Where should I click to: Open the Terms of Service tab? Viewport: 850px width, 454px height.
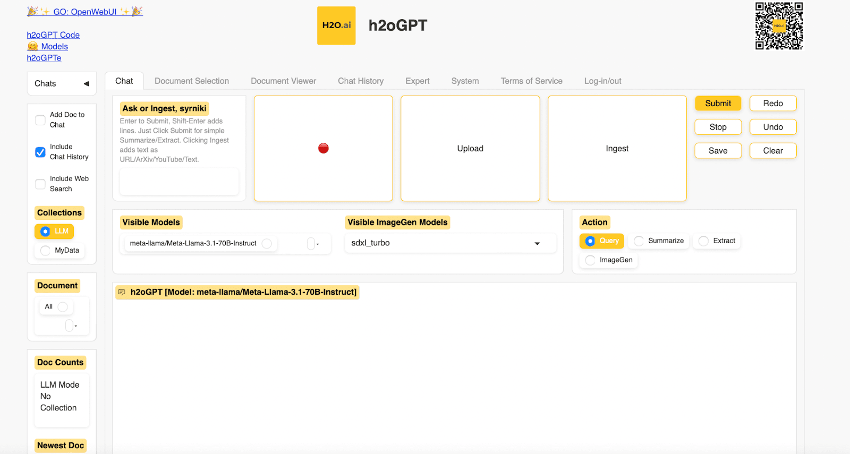[x=531, y=81]
